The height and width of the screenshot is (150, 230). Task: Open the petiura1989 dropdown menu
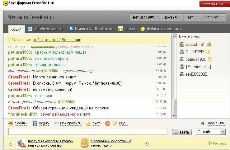point(146,17)
